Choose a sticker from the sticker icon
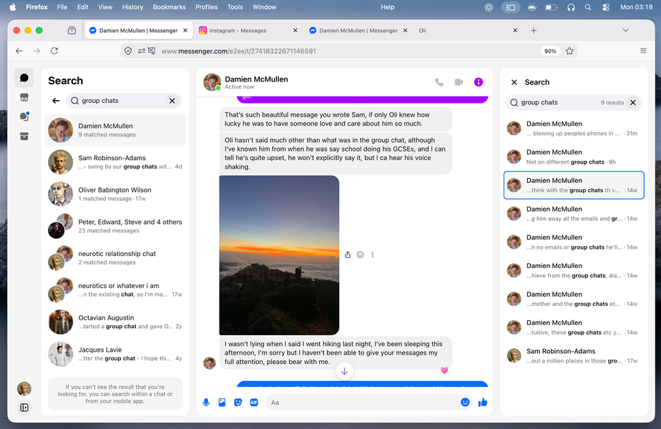The height and width of the screenshot is (429, 661). [238, 403]
